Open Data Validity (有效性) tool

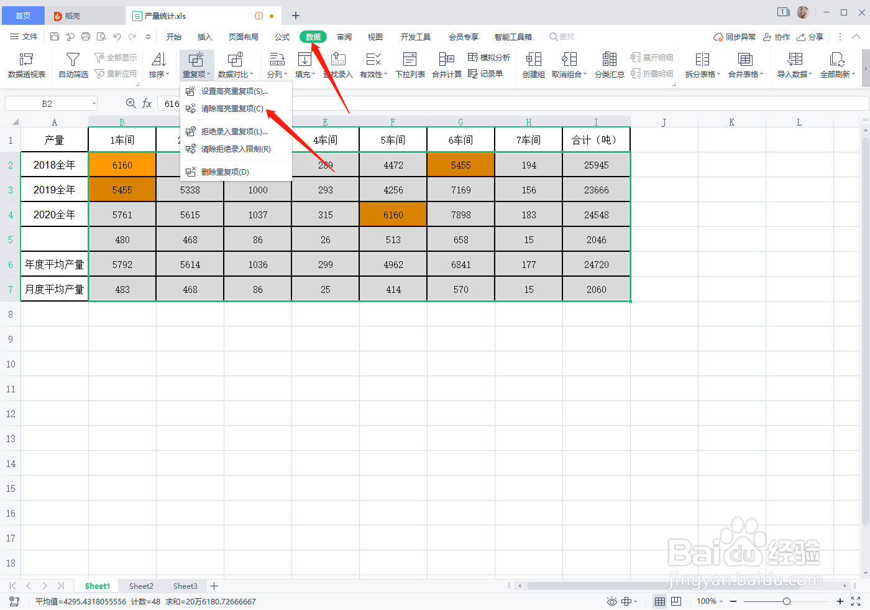373,65
